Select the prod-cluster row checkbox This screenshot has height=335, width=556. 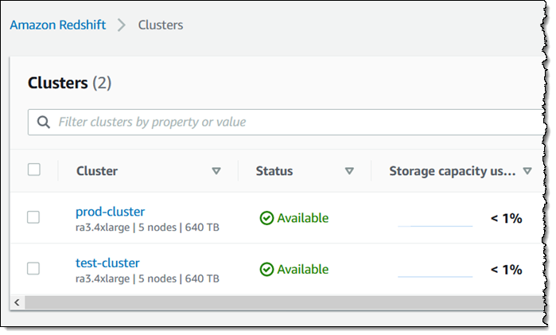(x=33, y=217)
